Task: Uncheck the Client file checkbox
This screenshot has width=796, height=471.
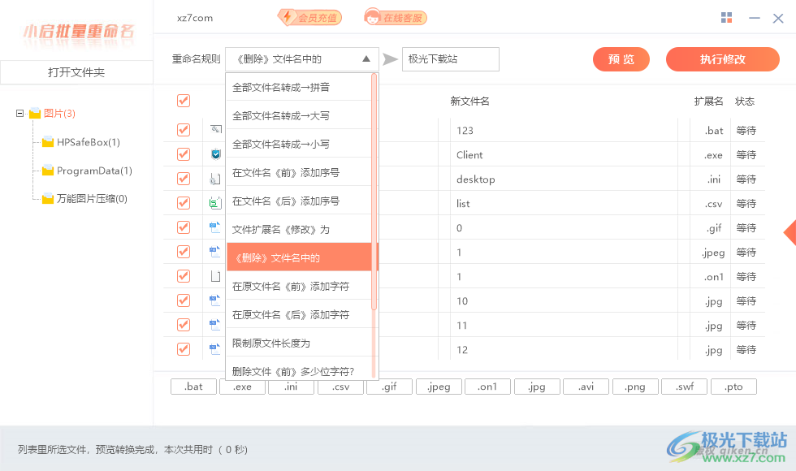Action: tap(184, 153)
